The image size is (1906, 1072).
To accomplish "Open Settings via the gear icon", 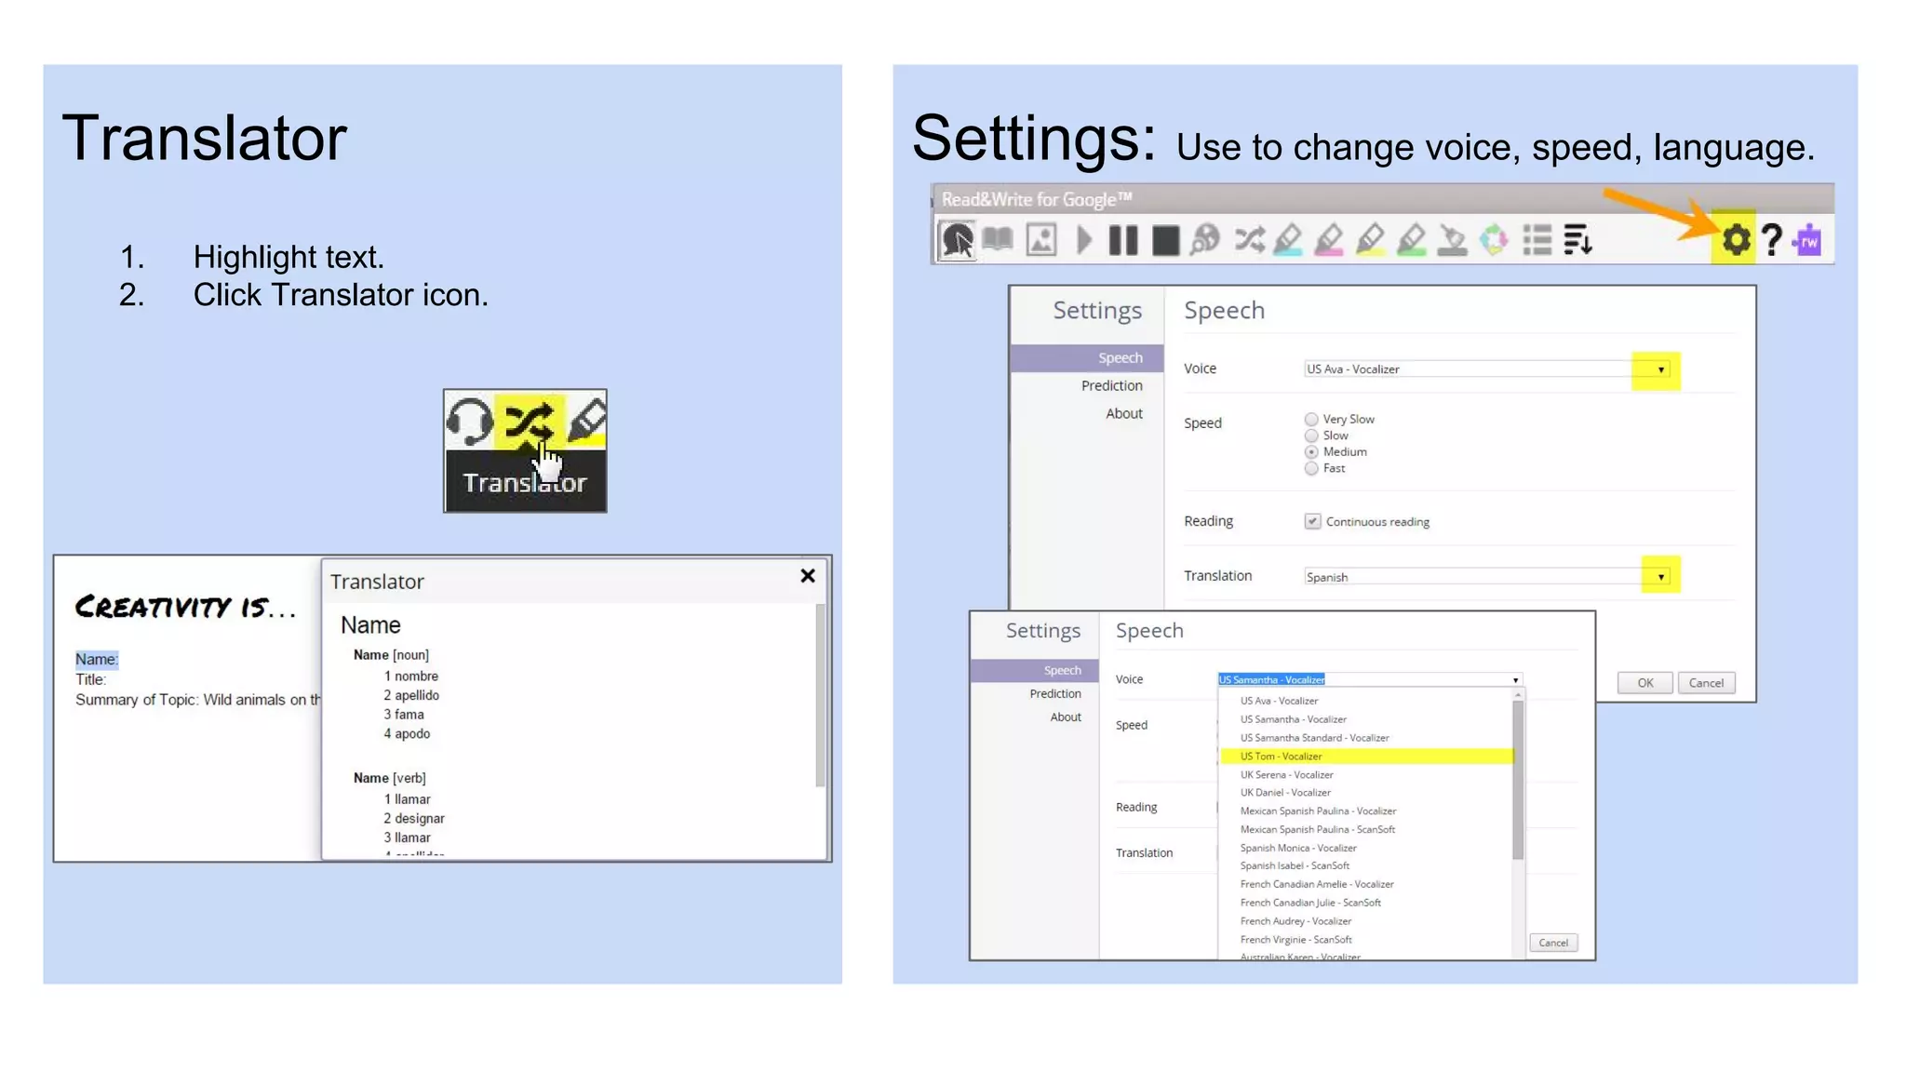I will pyautogui.click(x=1735, y=240).
